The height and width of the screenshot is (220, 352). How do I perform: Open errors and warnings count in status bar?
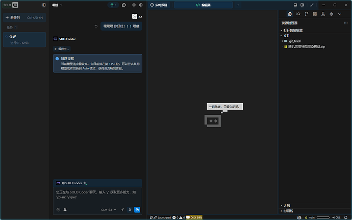[x=179, y=217]
